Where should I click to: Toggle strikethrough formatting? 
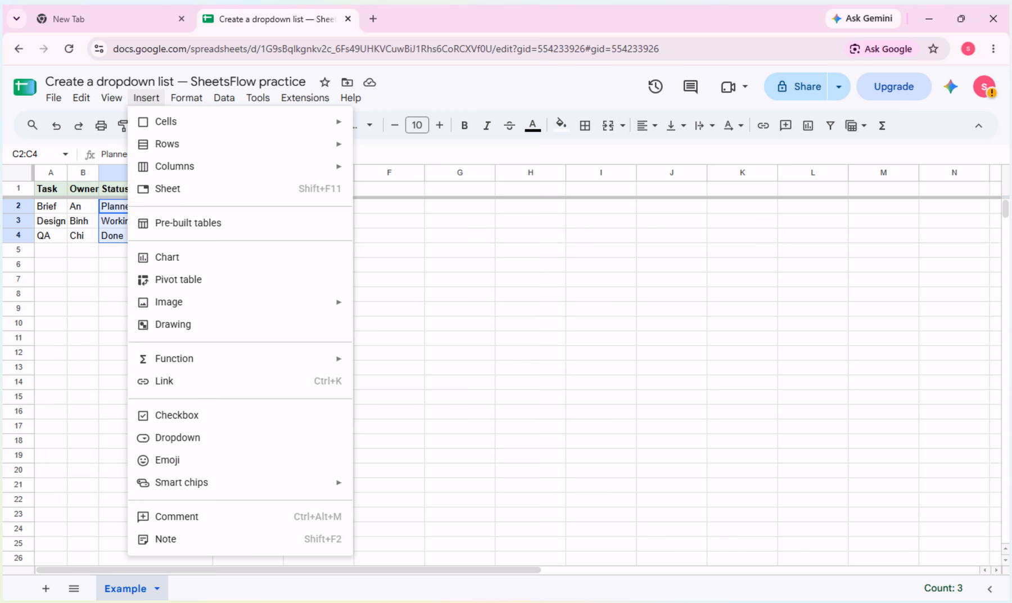point(509,126)
